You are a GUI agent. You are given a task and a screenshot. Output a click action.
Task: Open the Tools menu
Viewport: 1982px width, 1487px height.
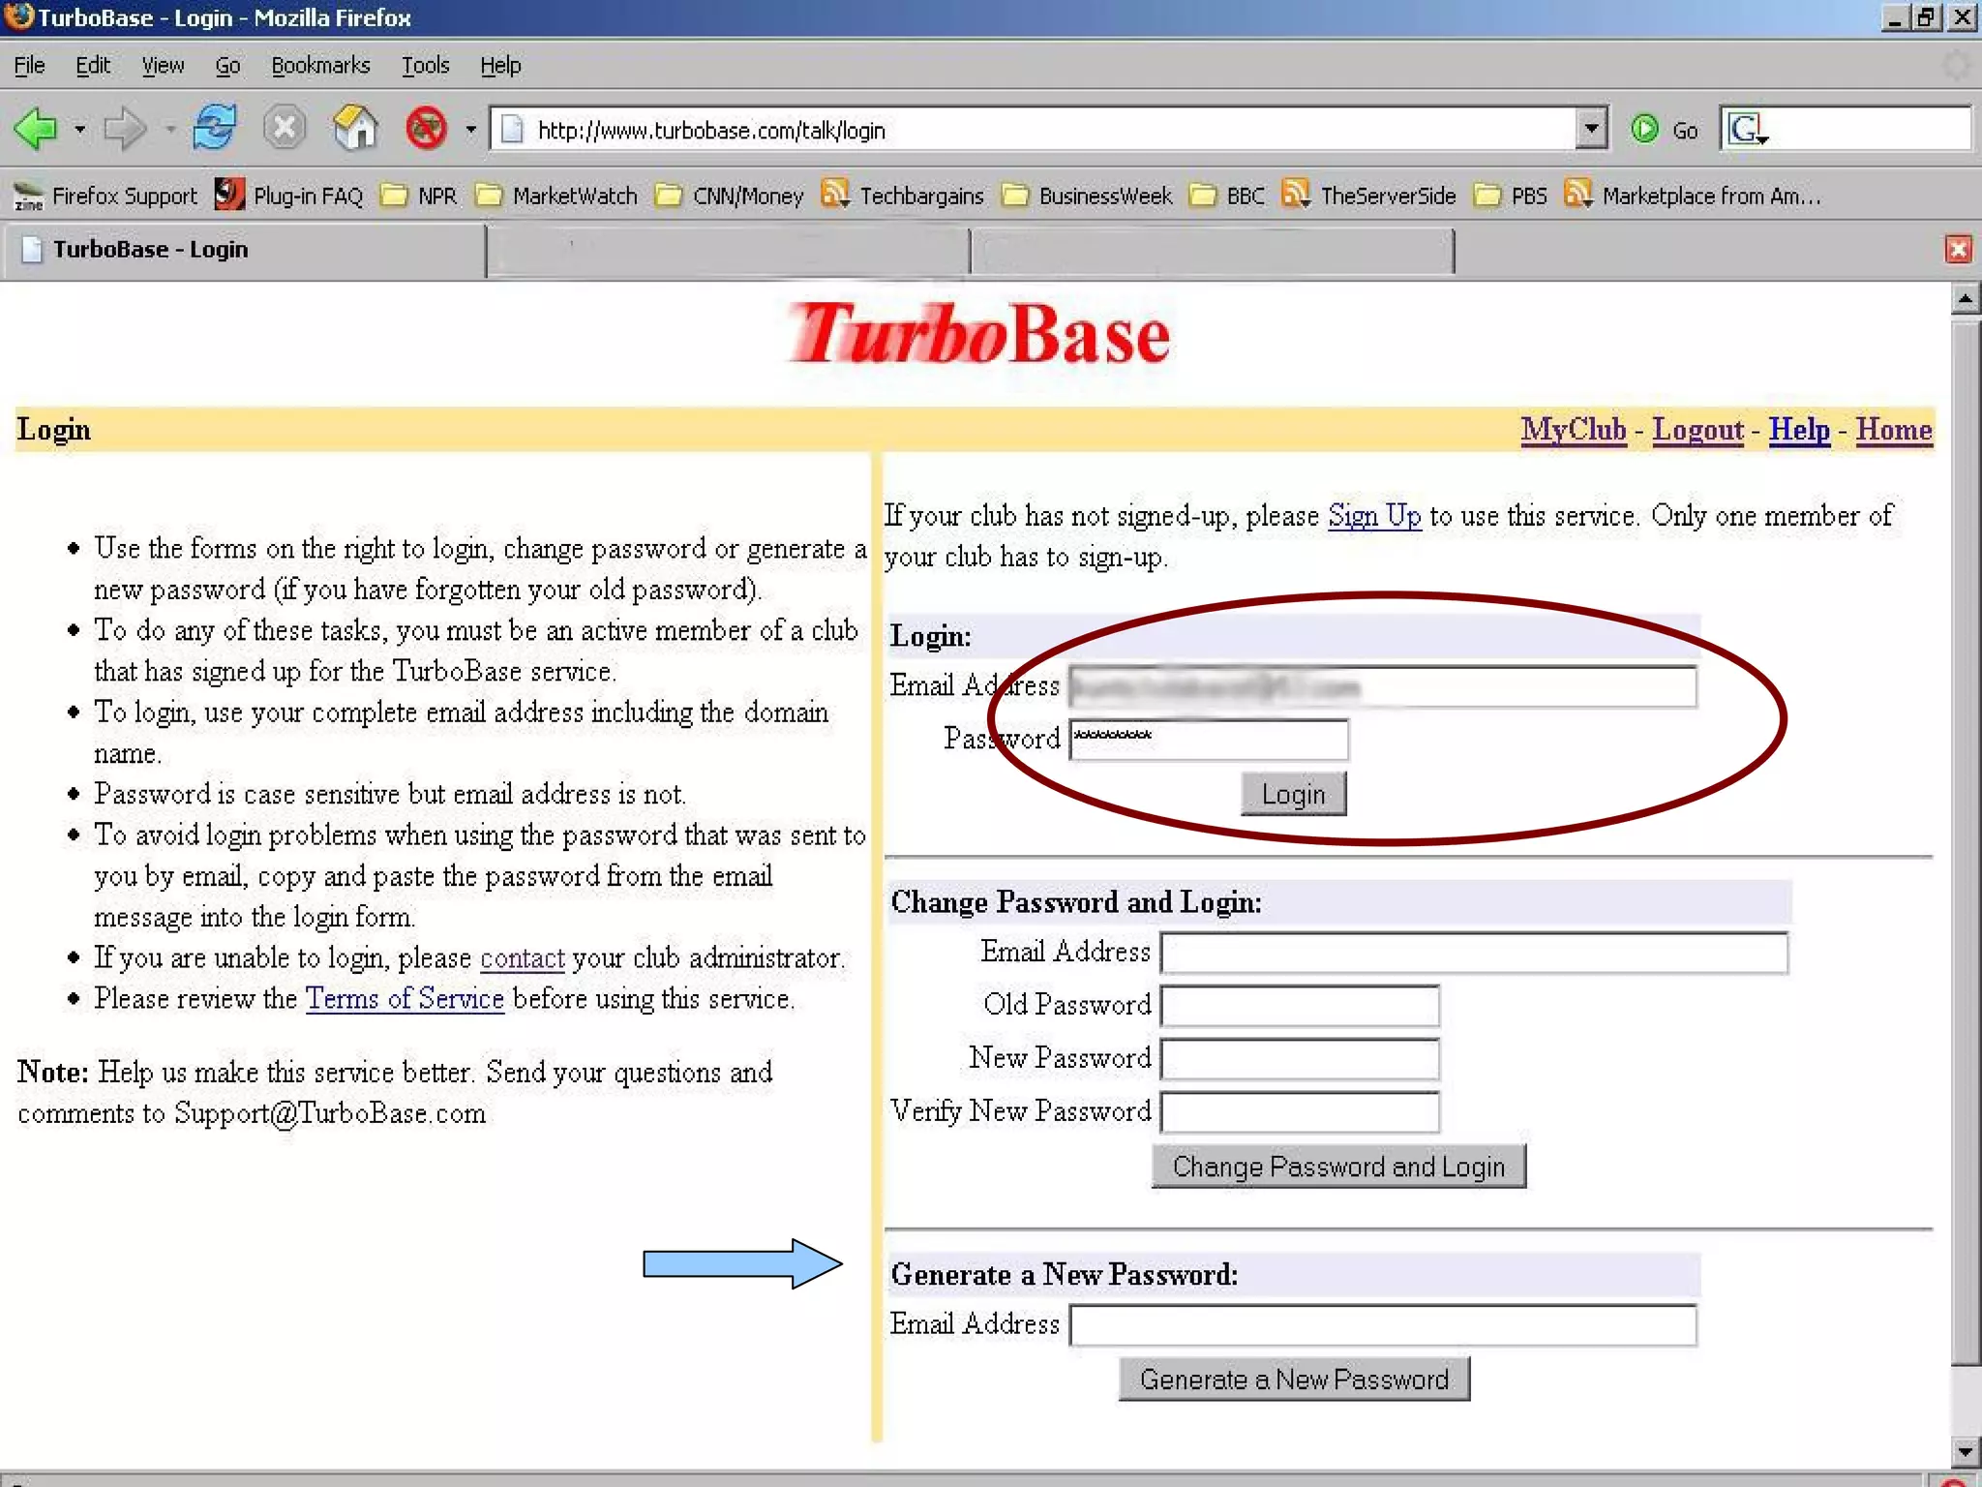pyautogui.click(x=425, y=66)
